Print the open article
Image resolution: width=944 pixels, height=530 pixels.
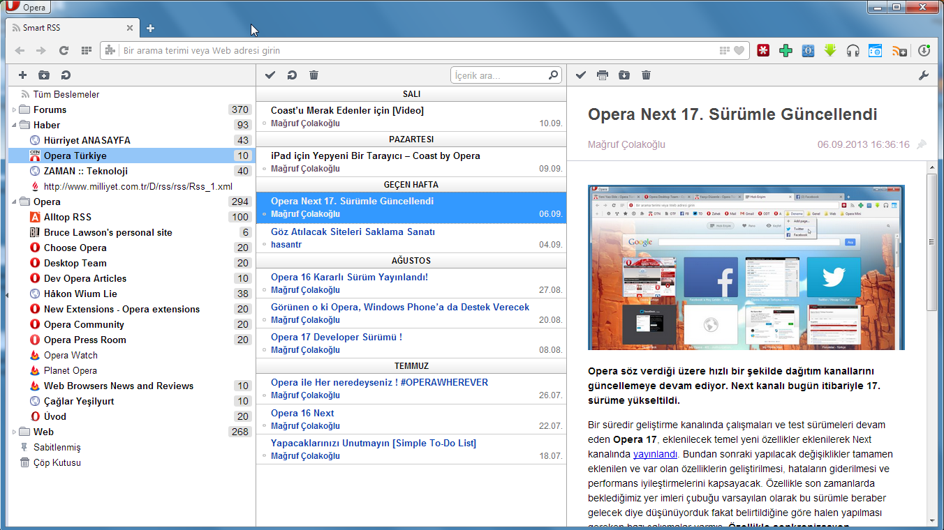(x=603, y=75)
